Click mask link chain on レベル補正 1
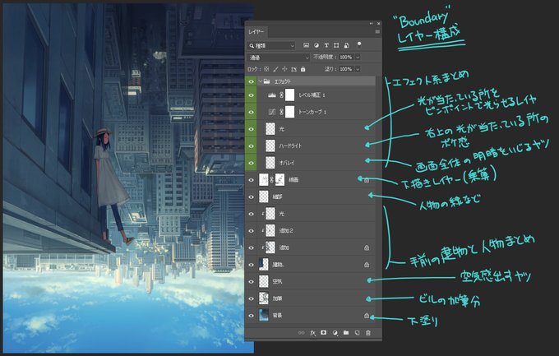The width and height of the screenshot is (559, 356). point(282,95)
